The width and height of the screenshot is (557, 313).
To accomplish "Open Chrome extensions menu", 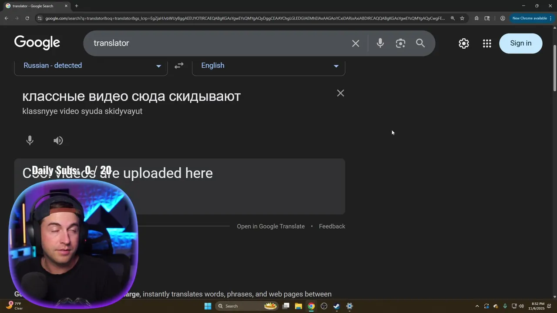I will pyautogui.click(x=476, y=18).
